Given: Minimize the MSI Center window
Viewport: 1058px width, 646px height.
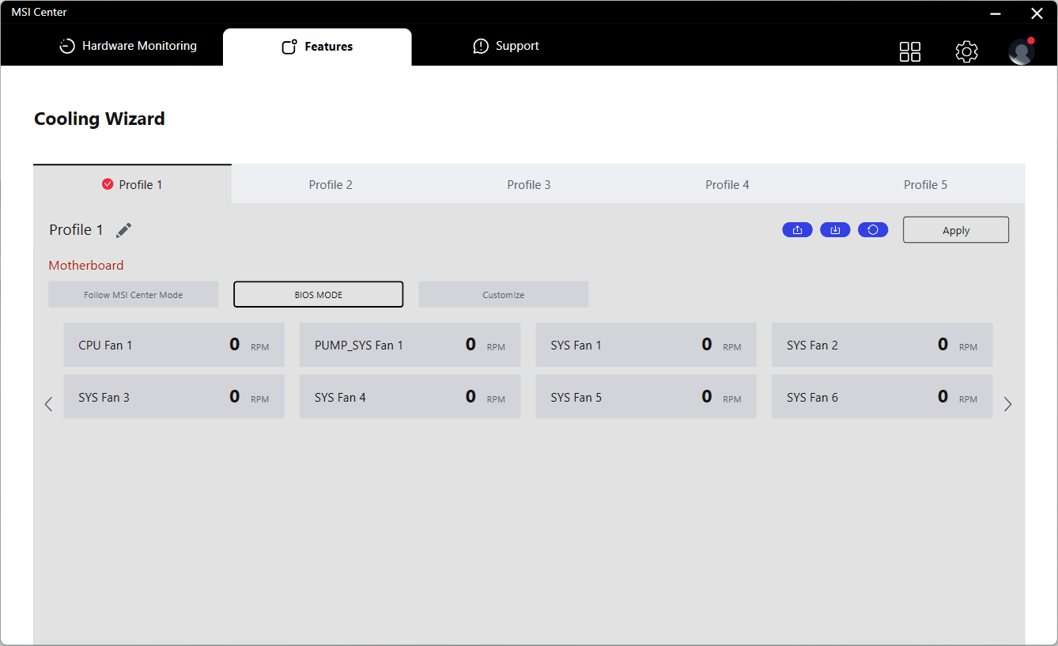Looking at the screenshot, I should 996,13.
